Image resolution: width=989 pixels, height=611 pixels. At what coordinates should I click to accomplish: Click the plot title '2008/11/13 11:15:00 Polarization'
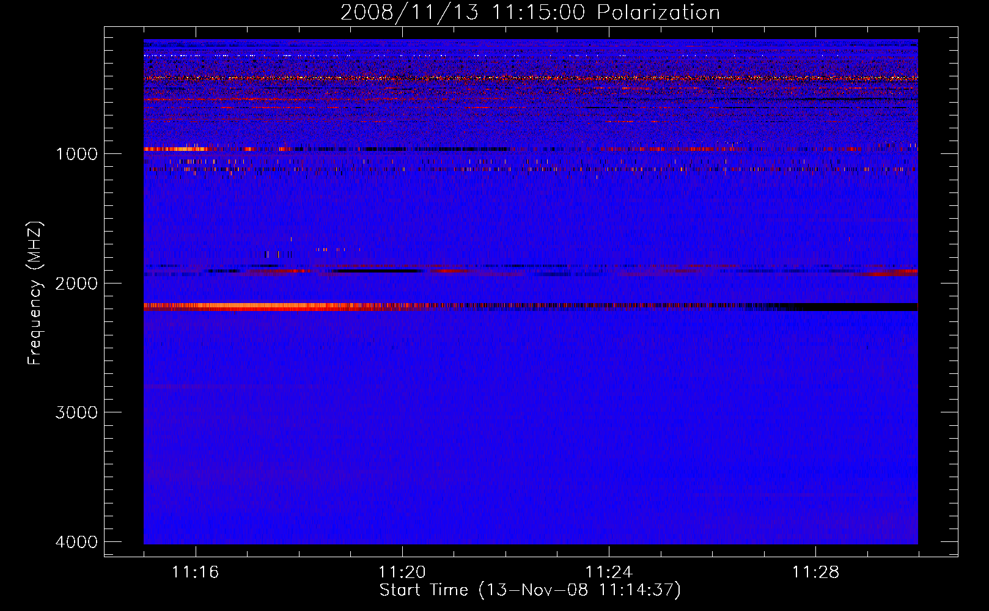pyautogui.click(x=530, y=12)
